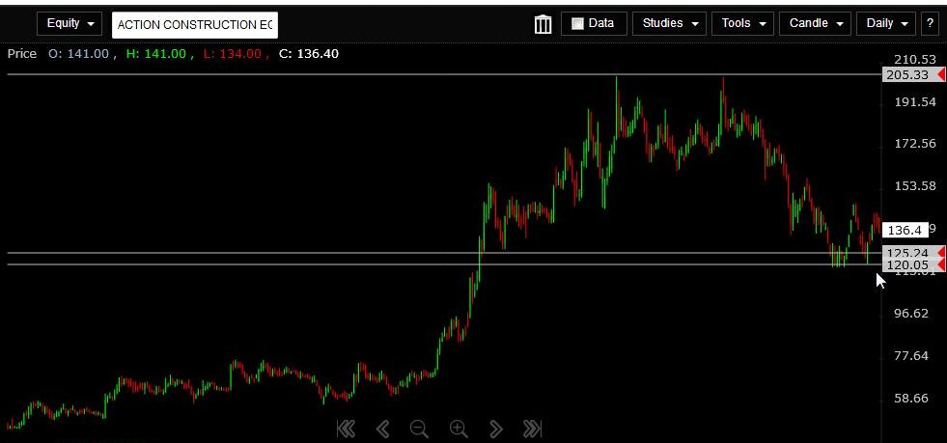The height and width of the screenshot is (443, 947).
Task: Click the horizontal line at 205.33
Action: coord(386,74)
